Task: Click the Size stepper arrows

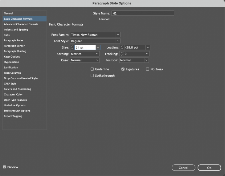Action: 72,47
